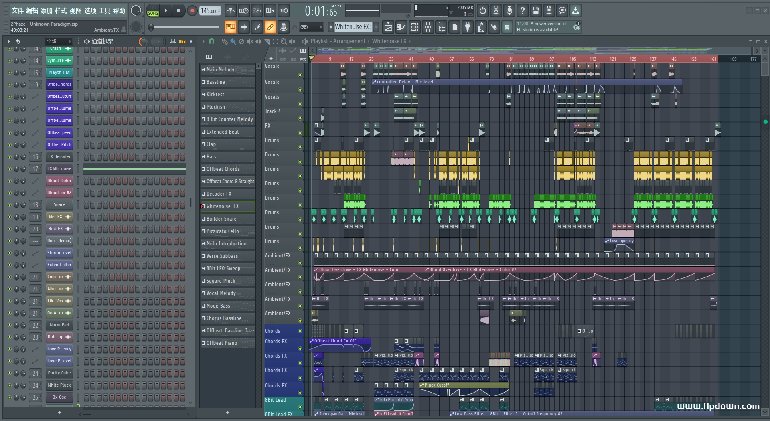Open multilink to controllers icon
Viewport: 770px width, 421px height.
[x=284, y=27]
